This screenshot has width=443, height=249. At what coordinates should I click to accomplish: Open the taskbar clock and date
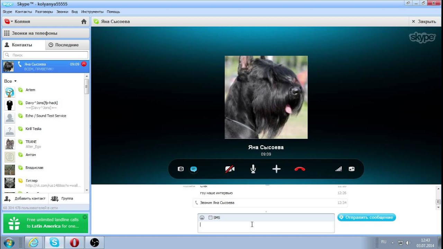click(425, 243)
